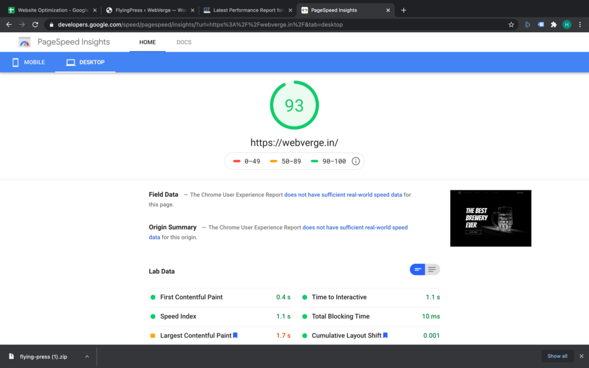
Task: Toggle the reload button to refresh the page
Action: 35,24
